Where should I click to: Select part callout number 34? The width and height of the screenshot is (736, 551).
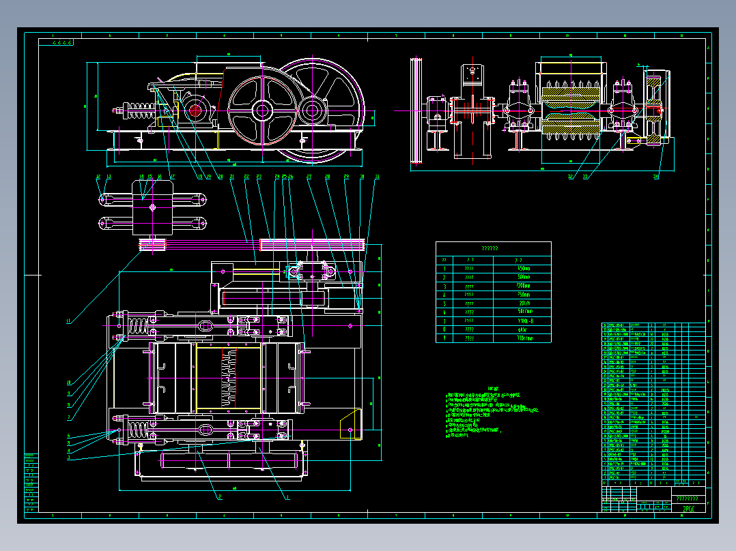(x=655, y=177)
